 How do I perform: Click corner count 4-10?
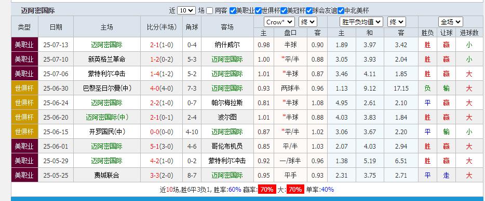192,132
